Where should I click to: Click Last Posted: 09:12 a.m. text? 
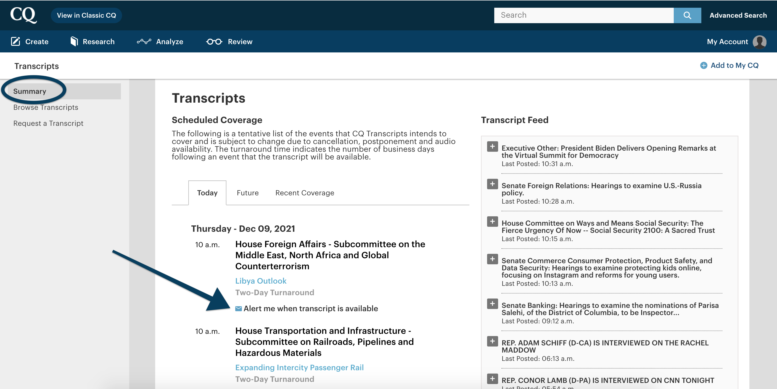[538, 321]
